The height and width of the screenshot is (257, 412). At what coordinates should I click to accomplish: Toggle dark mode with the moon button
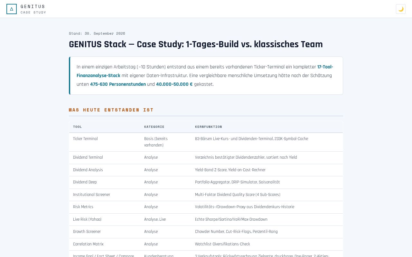click(x=401, y=9)
